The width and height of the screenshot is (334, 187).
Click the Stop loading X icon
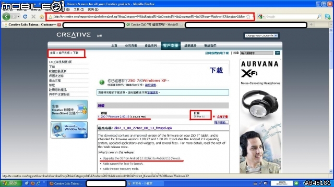(x=33, y=17)
